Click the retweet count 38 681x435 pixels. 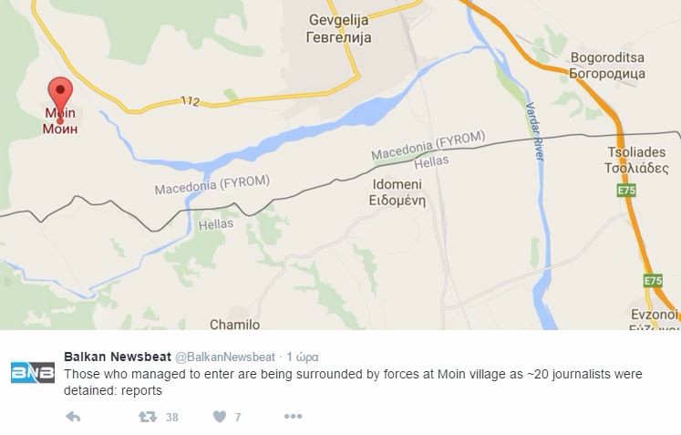click(x=172, y=417)
